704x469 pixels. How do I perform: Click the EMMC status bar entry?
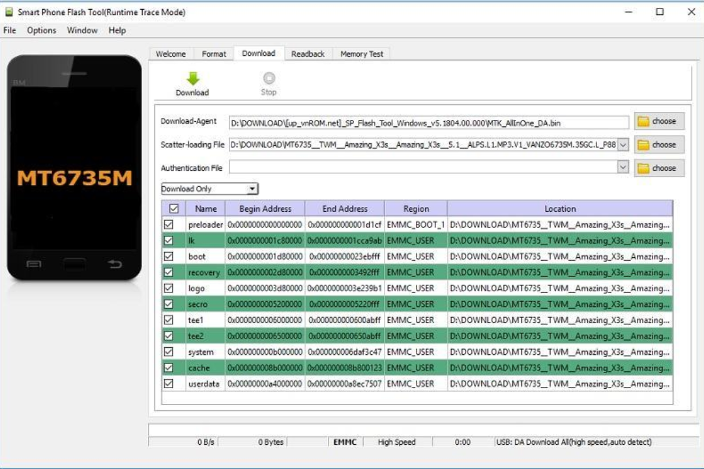345,442
